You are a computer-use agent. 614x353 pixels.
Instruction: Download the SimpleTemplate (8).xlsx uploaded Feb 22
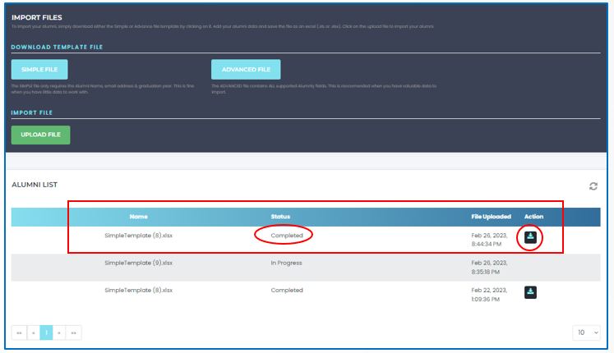click(x=530, y=291)
